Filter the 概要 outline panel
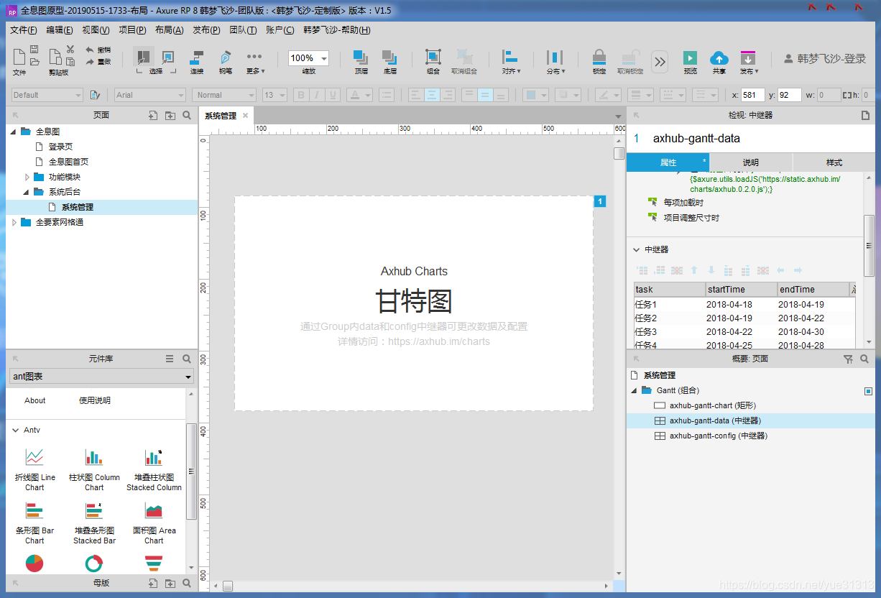Image resolution: width=881 pixels, height=598 pixels. pos(848,359)
